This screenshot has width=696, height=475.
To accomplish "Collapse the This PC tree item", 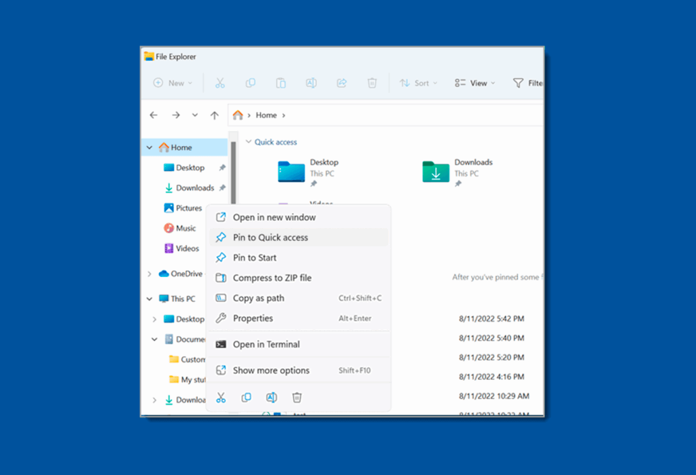I will [x=149, y=298].
